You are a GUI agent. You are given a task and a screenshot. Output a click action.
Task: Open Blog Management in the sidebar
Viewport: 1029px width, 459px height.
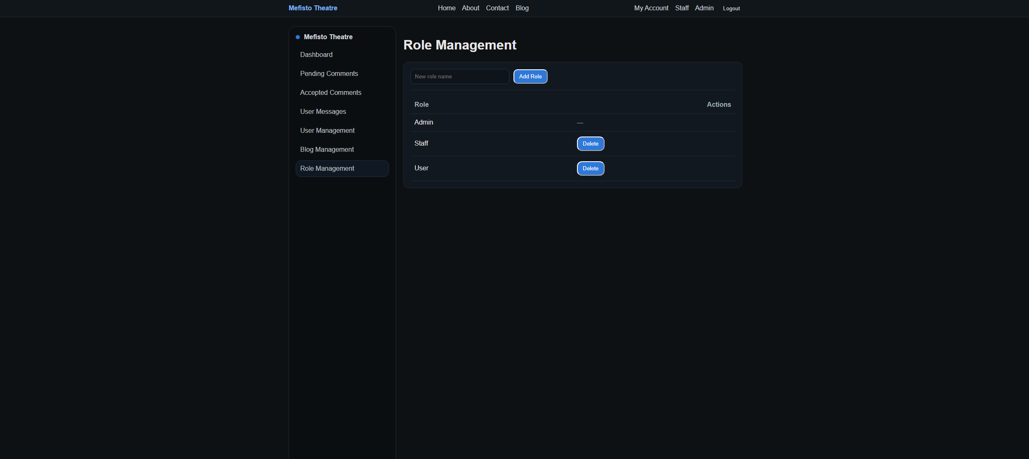[x=327, y=149]
